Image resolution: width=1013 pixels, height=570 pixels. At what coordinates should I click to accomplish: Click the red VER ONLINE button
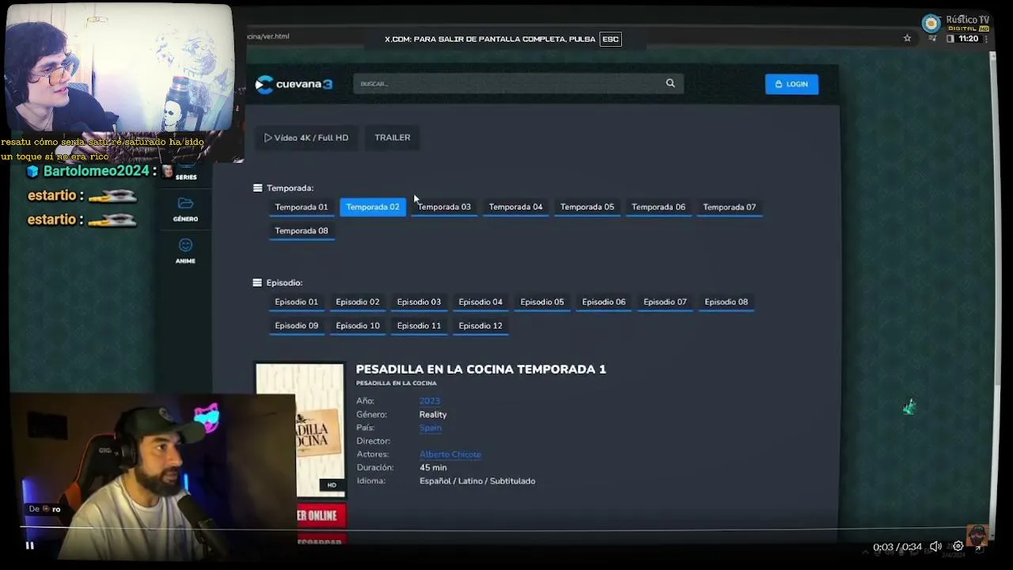coord(321,515)
